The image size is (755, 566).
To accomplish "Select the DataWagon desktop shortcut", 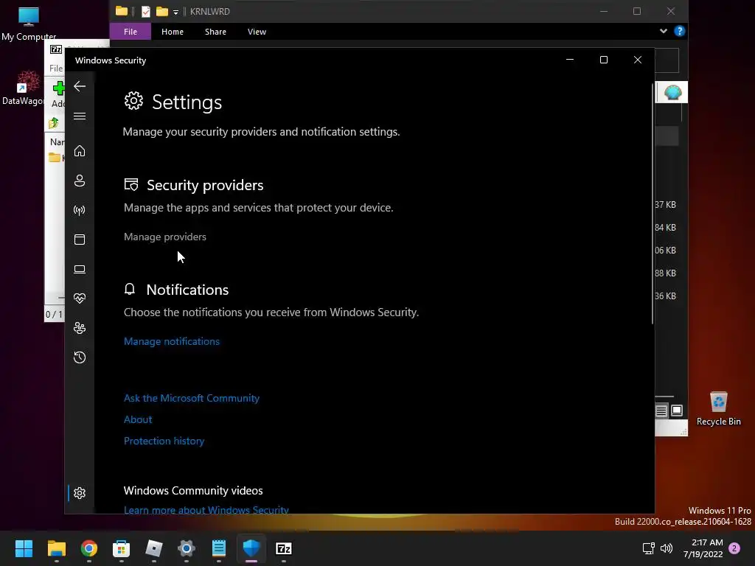I will coord(24,88).
